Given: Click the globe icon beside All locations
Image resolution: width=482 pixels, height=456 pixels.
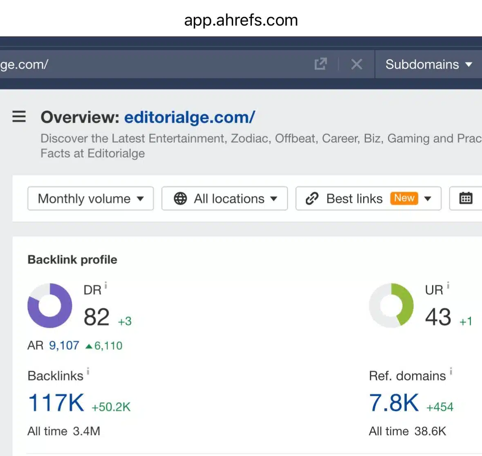Looking at the screenshot, I should tap(181, 199).
